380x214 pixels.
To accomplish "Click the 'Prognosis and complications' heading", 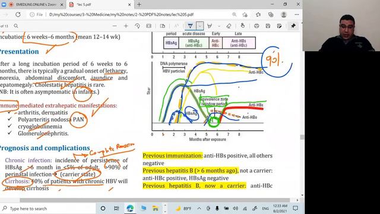I will click(45, 148).
